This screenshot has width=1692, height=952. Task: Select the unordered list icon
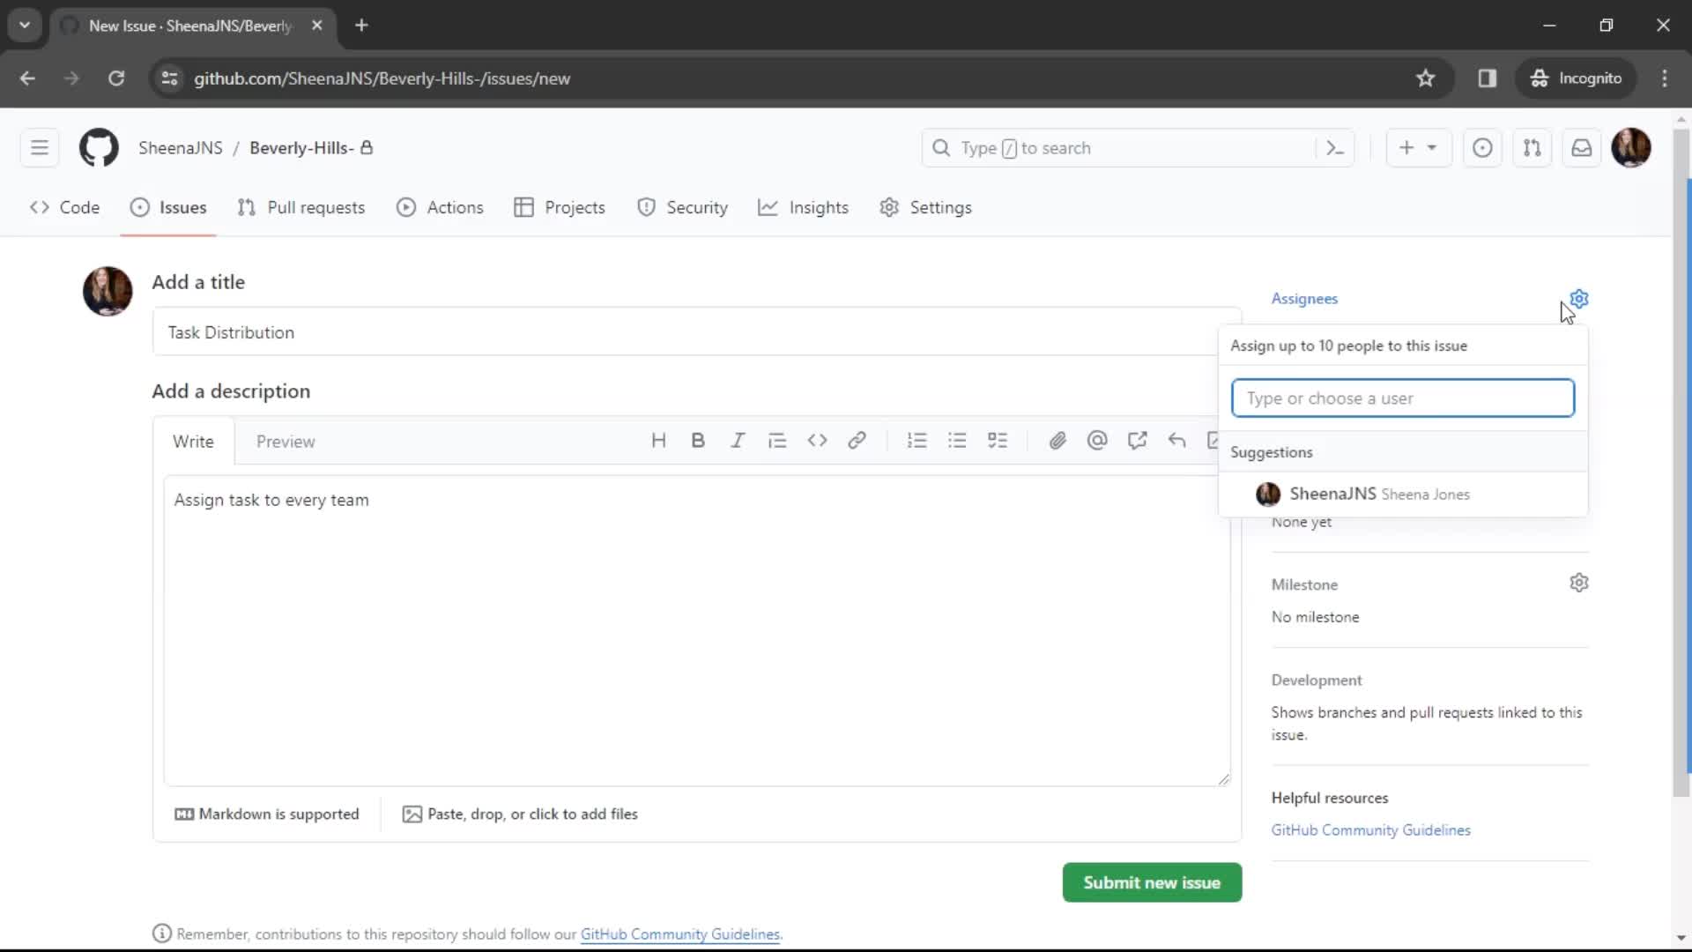pyautogui.click(x=956, y=441)
